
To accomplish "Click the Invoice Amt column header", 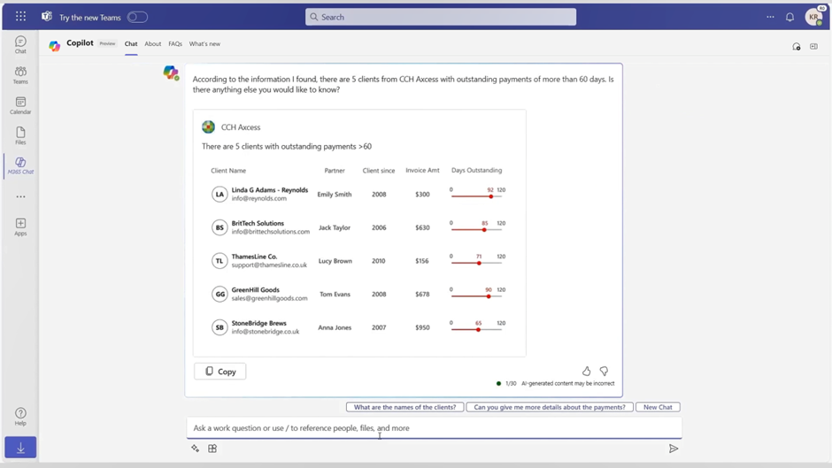I will (422, 171).
